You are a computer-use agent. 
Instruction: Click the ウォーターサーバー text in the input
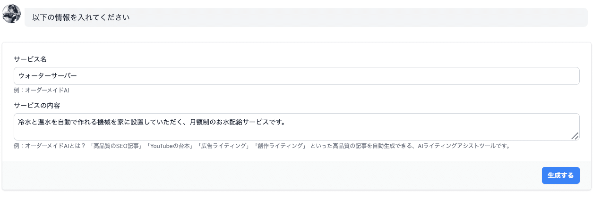[47, 76]
